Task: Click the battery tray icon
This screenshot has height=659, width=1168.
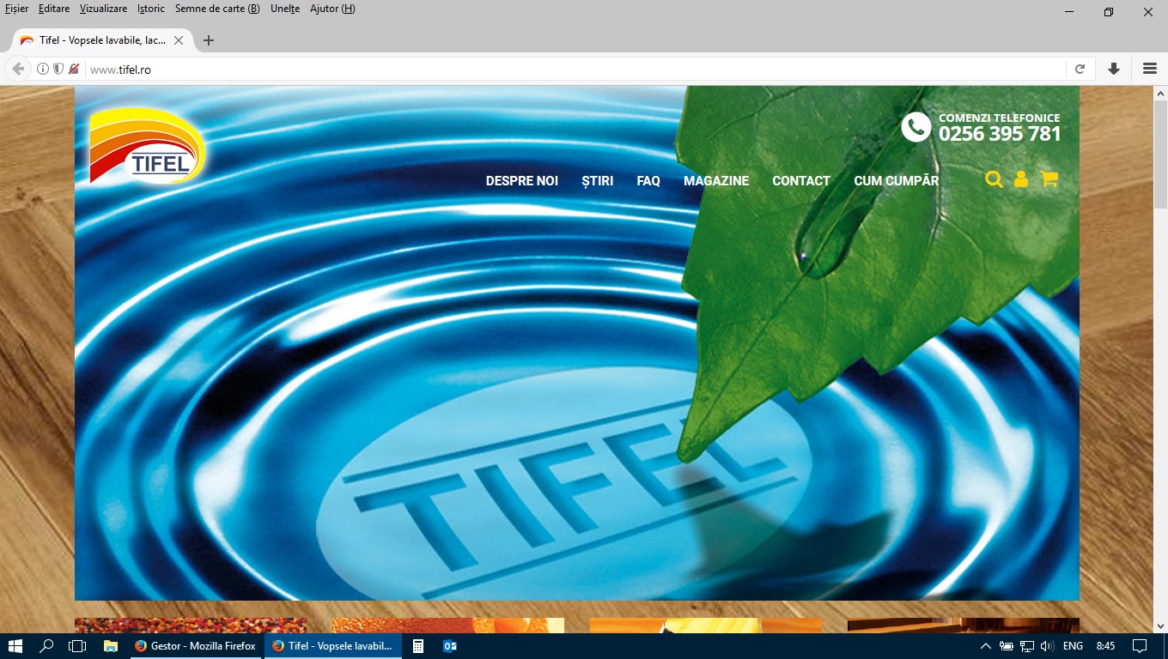Action: 1007,646
